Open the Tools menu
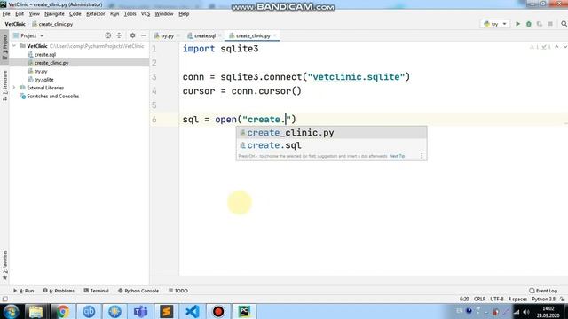 pyautogui.click(x=130, y=14)
